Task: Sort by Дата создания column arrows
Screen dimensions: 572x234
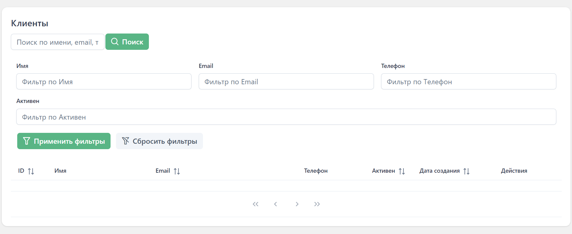Action: (x=466, y=171)
